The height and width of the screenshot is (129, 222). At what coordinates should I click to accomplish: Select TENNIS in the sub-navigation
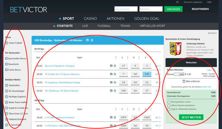[125, 26]
